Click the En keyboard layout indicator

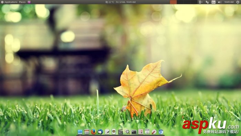(213, 2)
